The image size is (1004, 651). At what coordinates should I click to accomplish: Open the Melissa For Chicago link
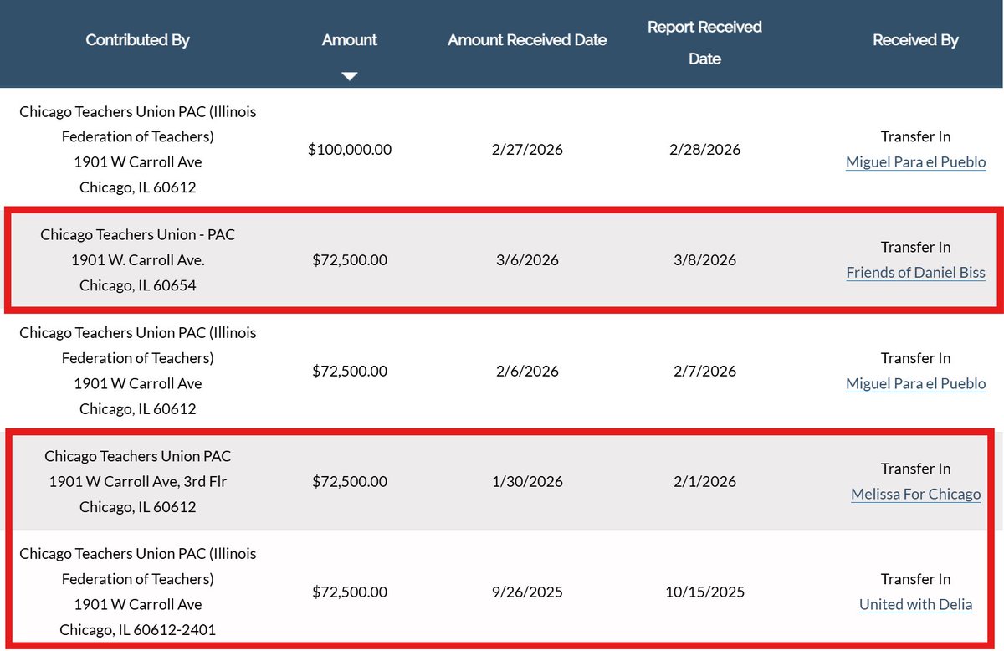915,495
